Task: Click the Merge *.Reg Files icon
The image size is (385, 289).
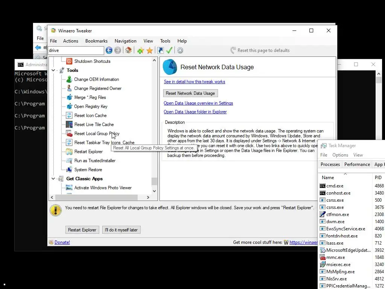Action: coord(69,97)
